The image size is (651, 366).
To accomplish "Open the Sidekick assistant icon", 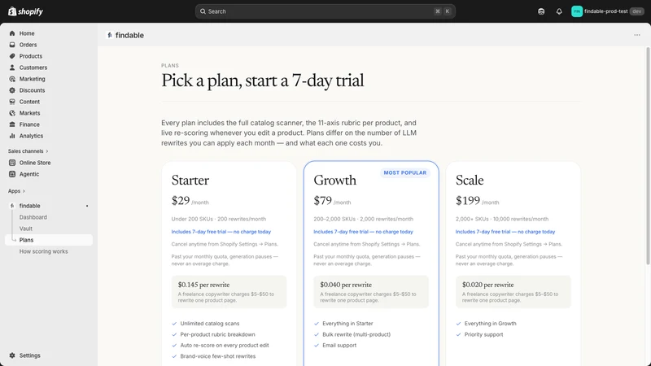I will 541,11.
